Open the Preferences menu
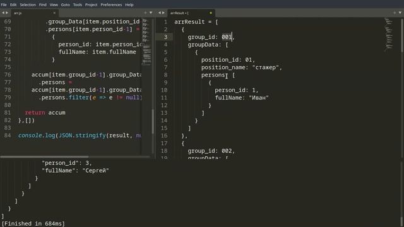Image resolution: width=404 pixels, height=227 pixels. pos(111,4)
